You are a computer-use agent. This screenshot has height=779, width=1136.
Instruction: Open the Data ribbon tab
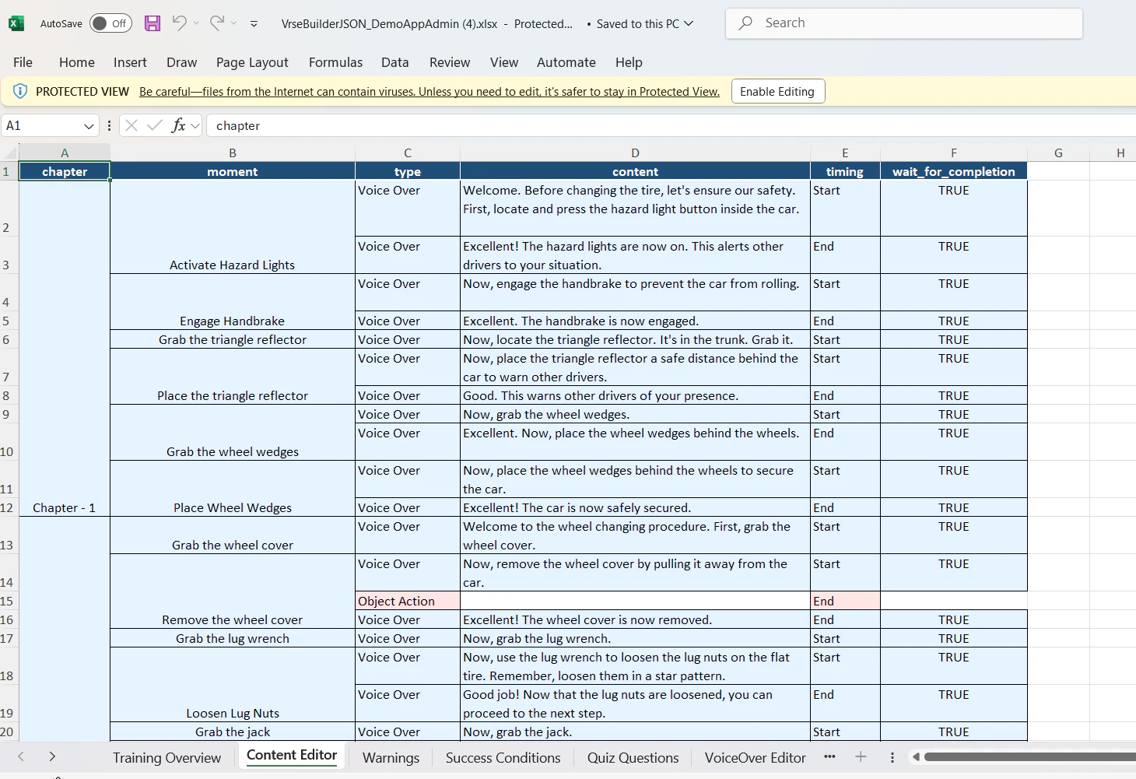coord(395,62)
